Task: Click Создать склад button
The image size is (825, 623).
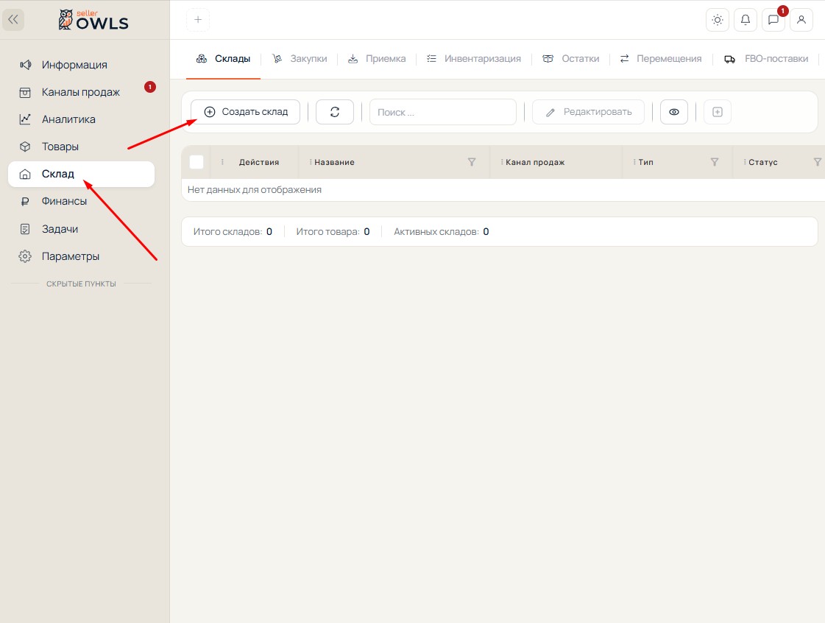Action: (x=246, y=112)
